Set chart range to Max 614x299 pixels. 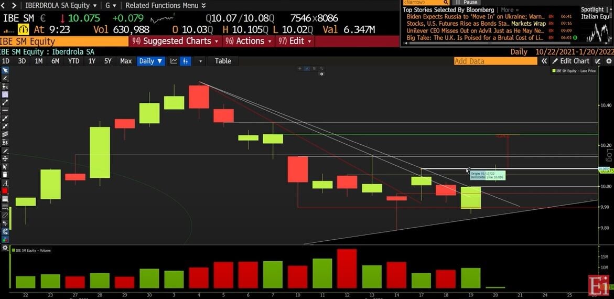coord(126,61)
